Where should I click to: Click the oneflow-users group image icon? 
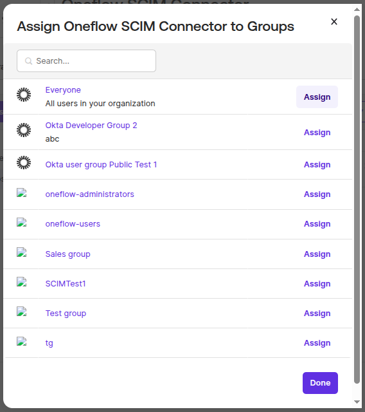[x=21, y=222]
